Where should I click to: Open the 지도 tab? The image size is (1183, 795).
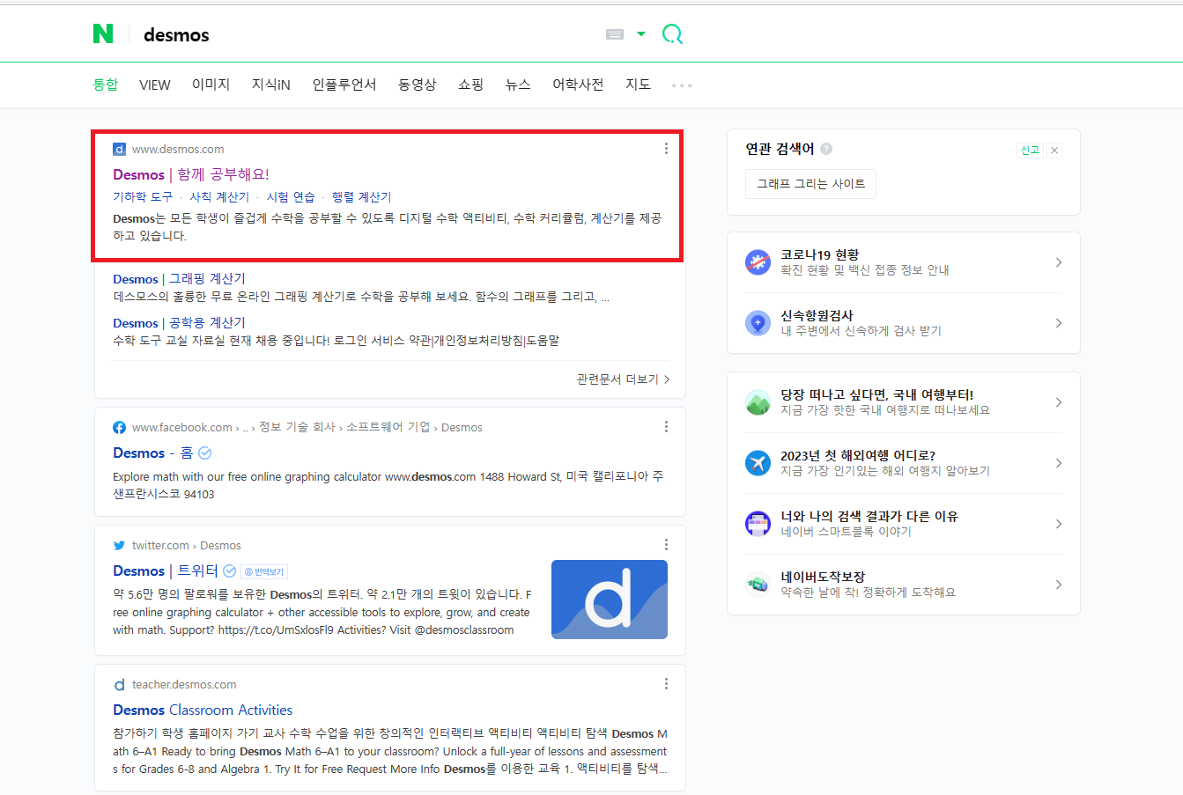point(639,85)
